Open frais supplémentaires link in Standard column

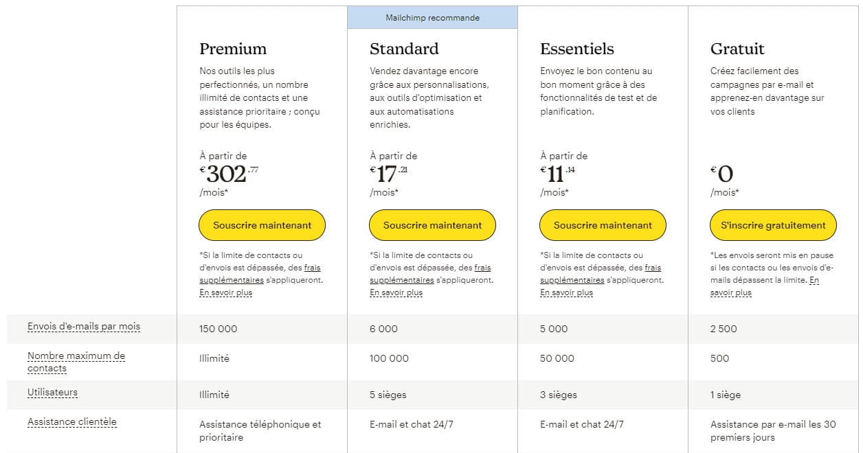[402, 280]
